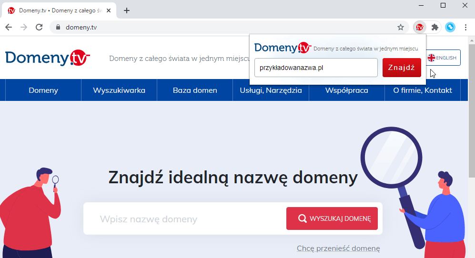Open the O firmie, Kontakt menu item
This screenshot has width=475, height=258.
tap(423, 90)
